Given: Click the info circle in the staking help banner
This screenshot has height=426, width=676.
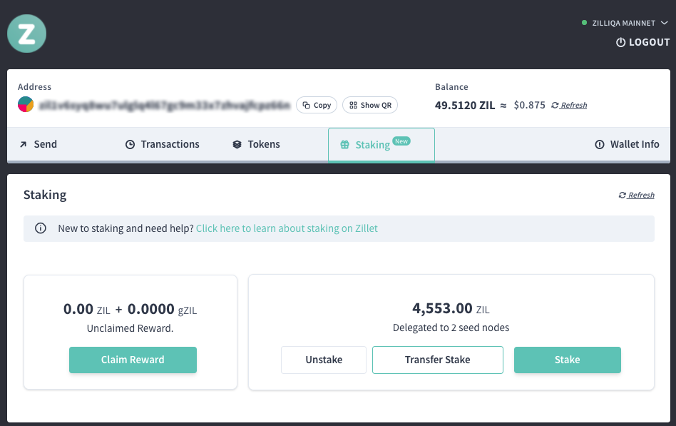Looking at the screenshot, I should coord(41,228).
